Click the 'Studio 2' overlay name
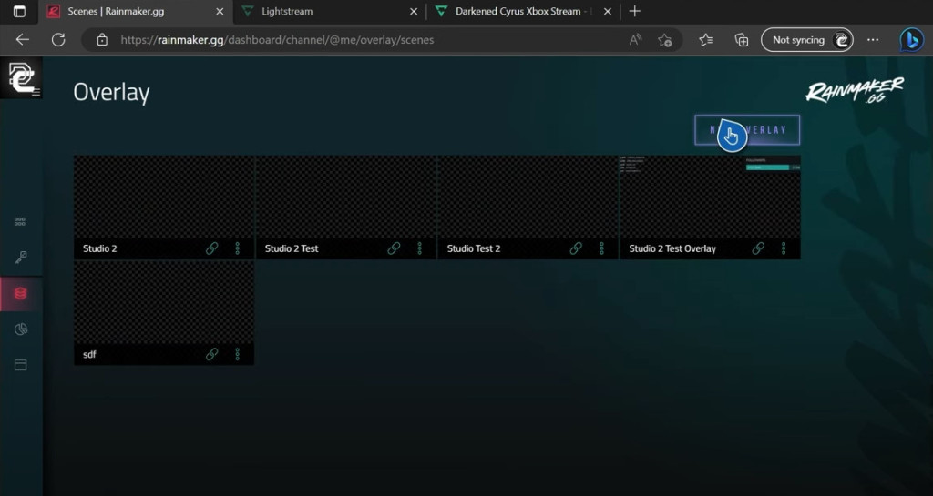Screen dimensions: 933x496 tap(100, 248)
